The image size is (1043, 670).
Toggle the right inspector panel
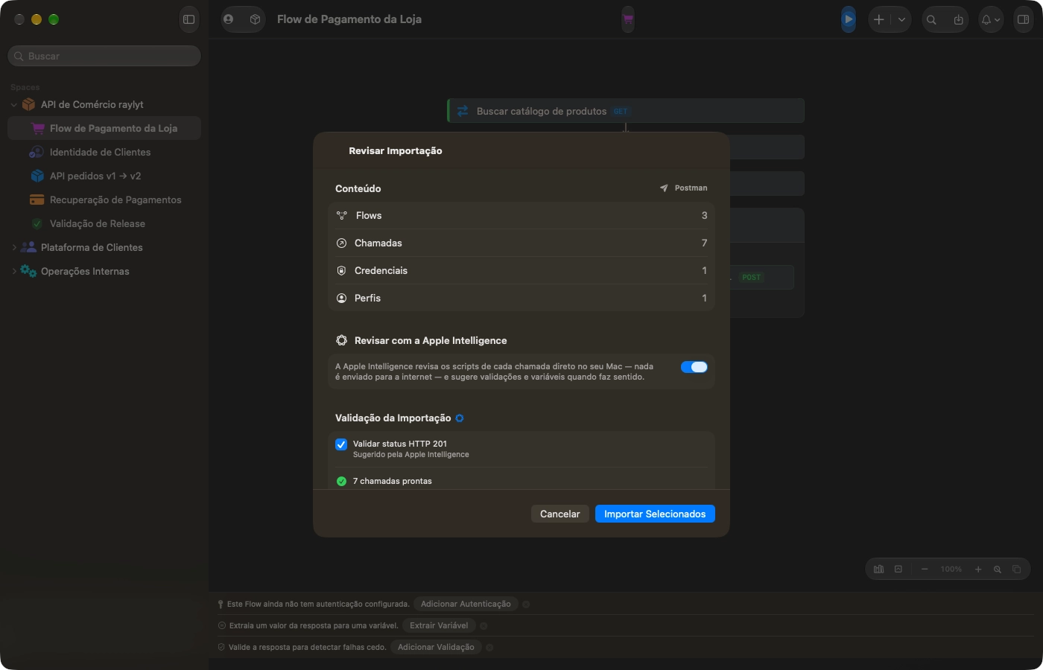pyautogui.click(x=1024, y=20)
